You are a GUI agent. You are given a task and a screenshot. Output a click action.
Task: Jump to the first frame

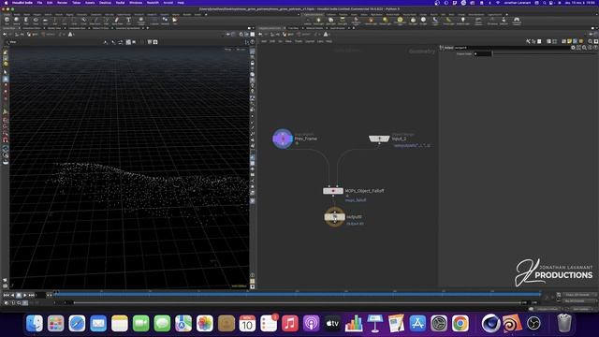[7, 296]
